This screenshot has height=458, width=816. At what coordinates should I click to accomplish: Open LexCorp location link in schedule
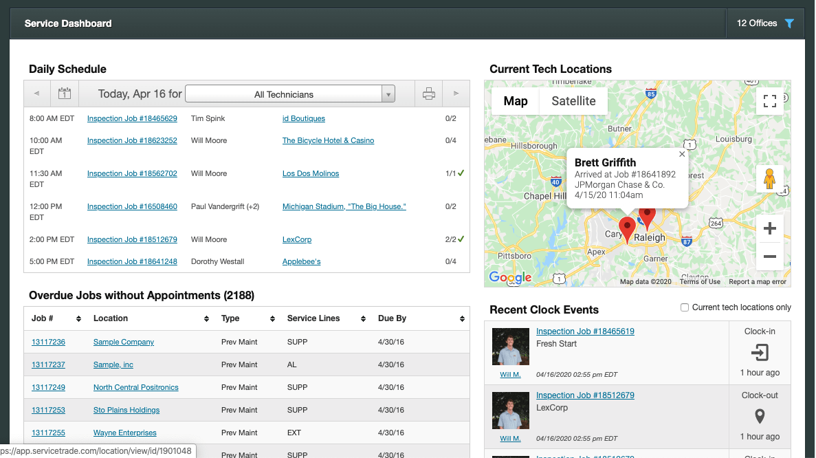click(x=296, y=239)
